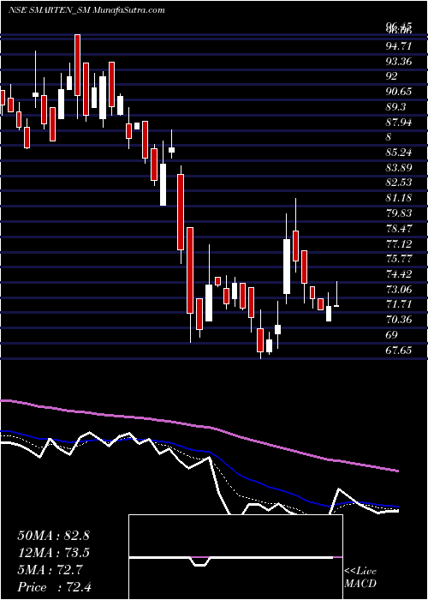
Task: Click the 74.42 price axis label
Action: pyautogui.click(x=399, y=274)
